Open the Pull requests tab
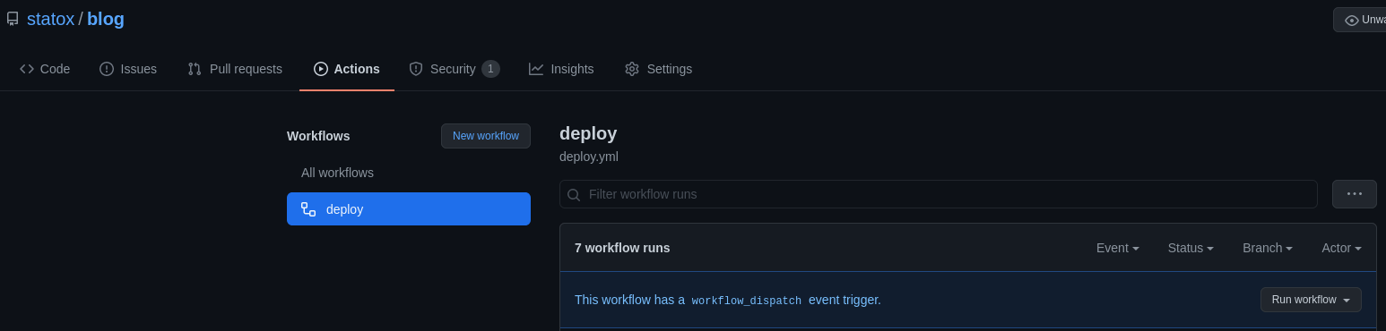The width and height of the screenshot is (1386, 331). click(235, 69)
